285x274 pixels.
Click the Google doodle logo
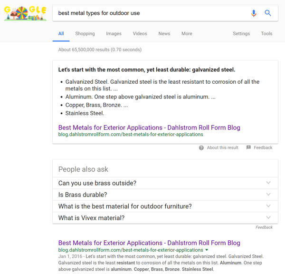25,13
